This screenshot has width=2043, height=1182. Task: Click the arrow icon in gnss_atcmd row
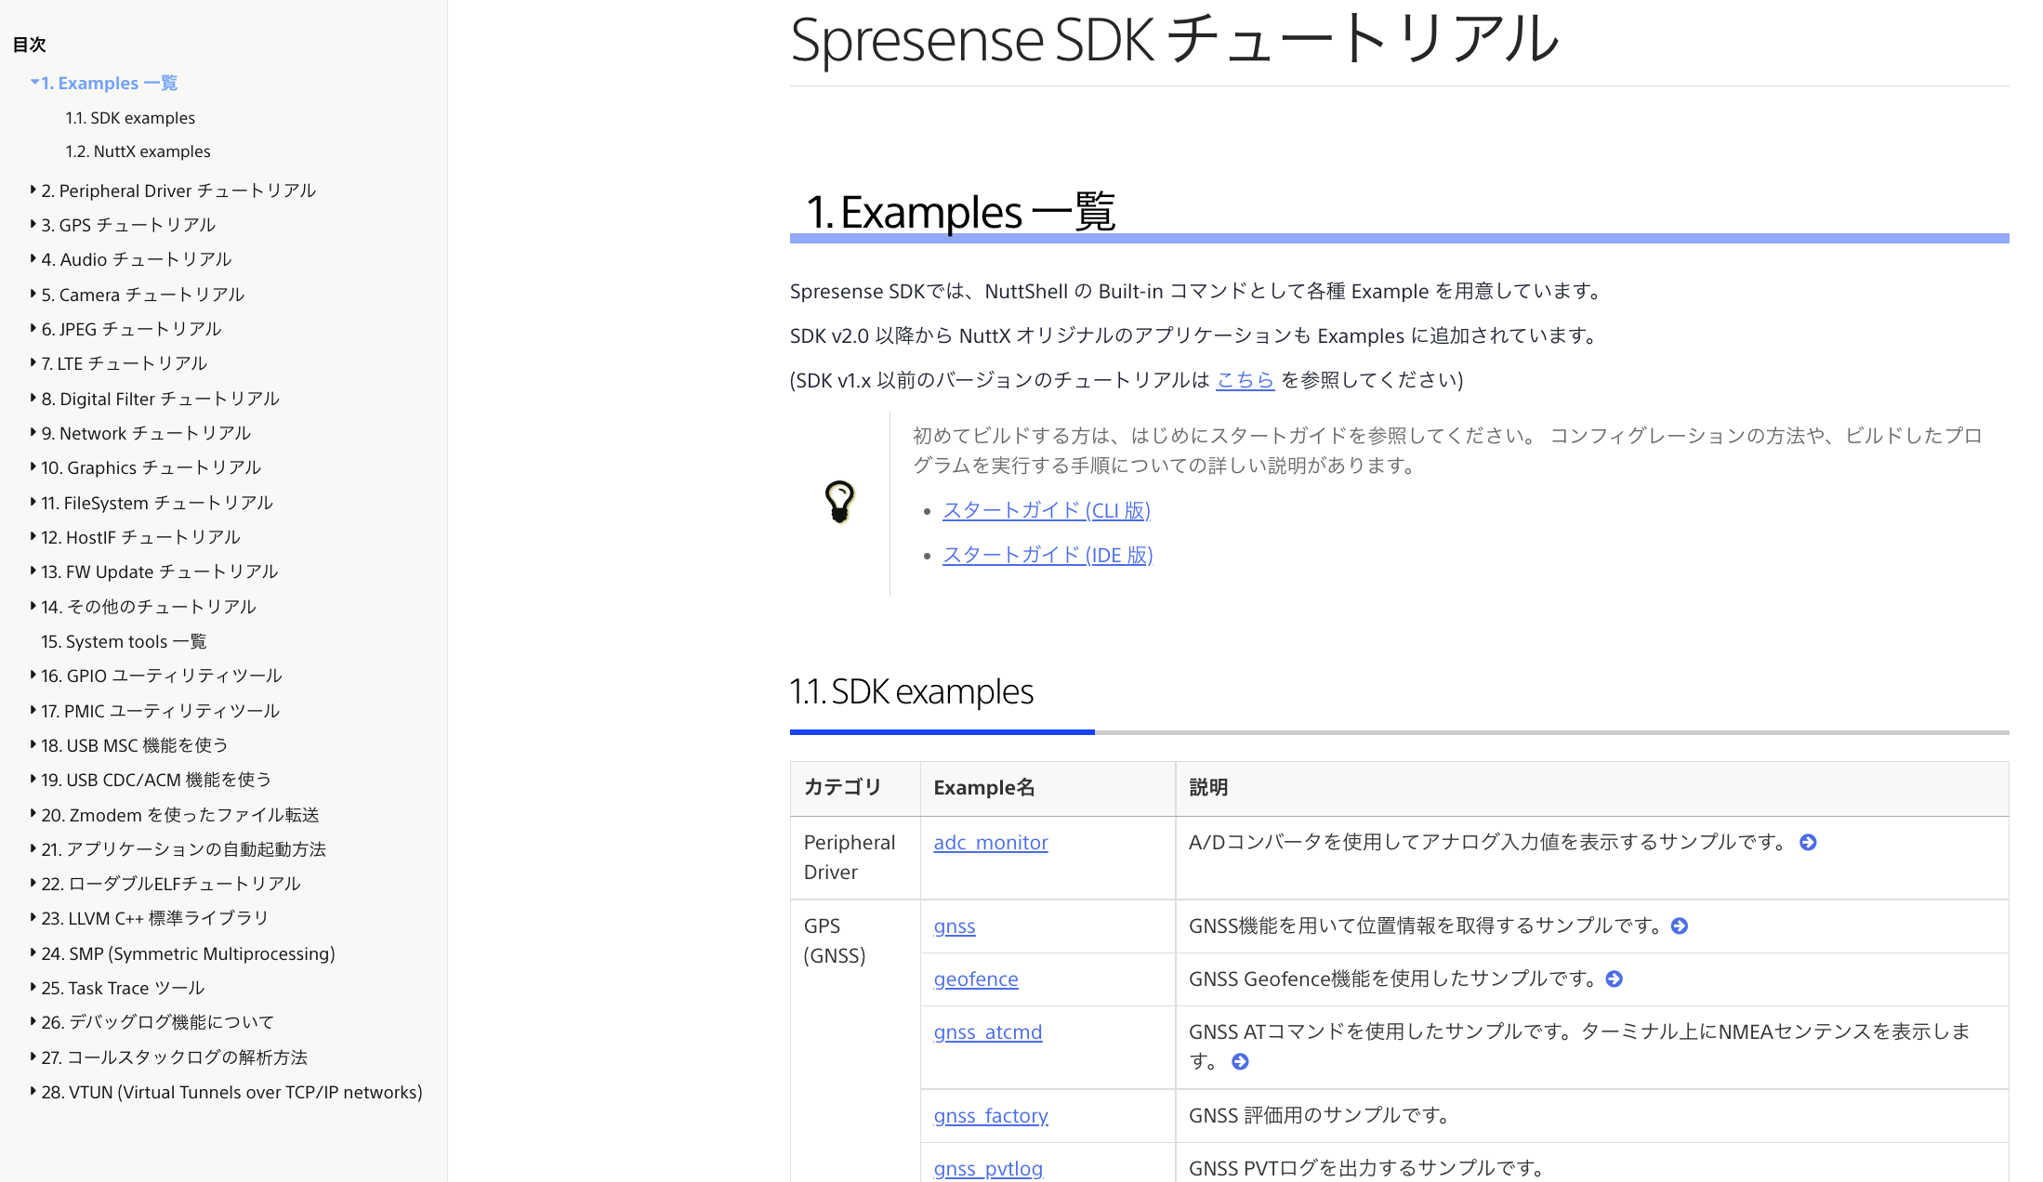tap(1240, 1060)
